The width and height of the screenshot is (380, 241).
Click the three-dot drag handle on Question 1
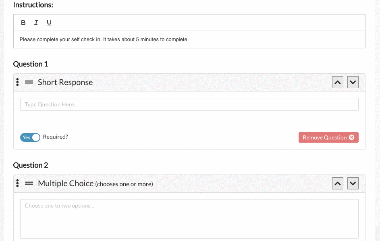tap(17, 82)
